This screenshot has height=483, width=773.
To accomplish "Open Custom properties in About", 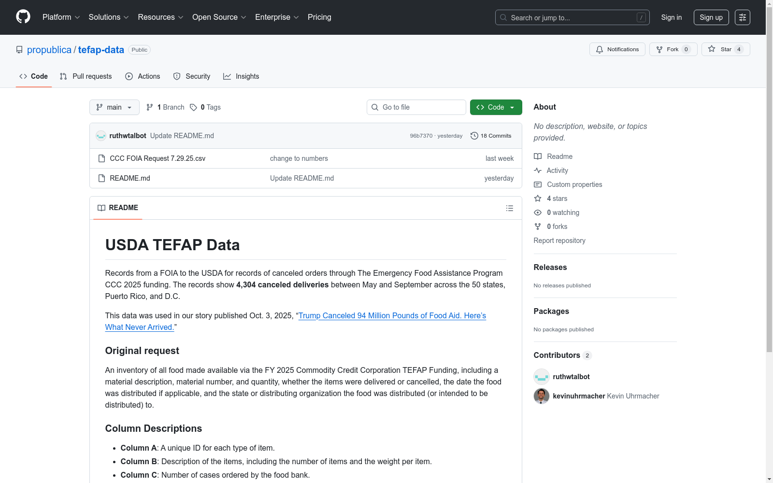I will (x=568, y=185).
